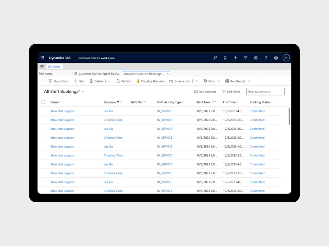
Task: Click Refresh in the command bar
Action: click(124, 81)
